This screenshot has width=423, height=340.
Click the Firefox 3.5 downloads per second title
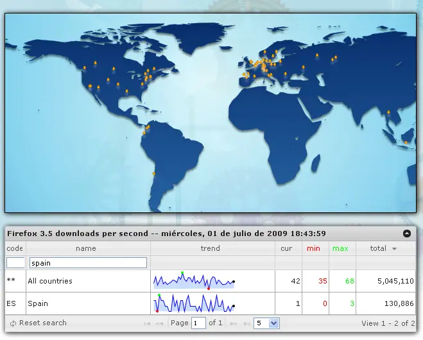pyautogui.click(x=78, y=234)
